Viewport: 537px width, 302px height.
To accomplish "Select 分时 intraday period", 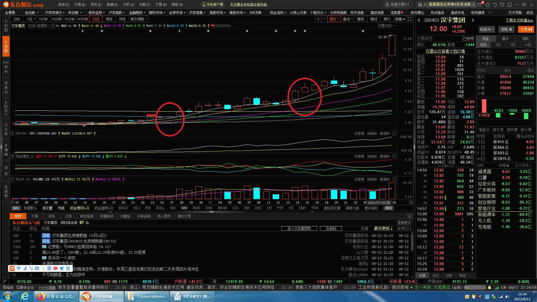I will pyautogui.click(x=17, y=19).
